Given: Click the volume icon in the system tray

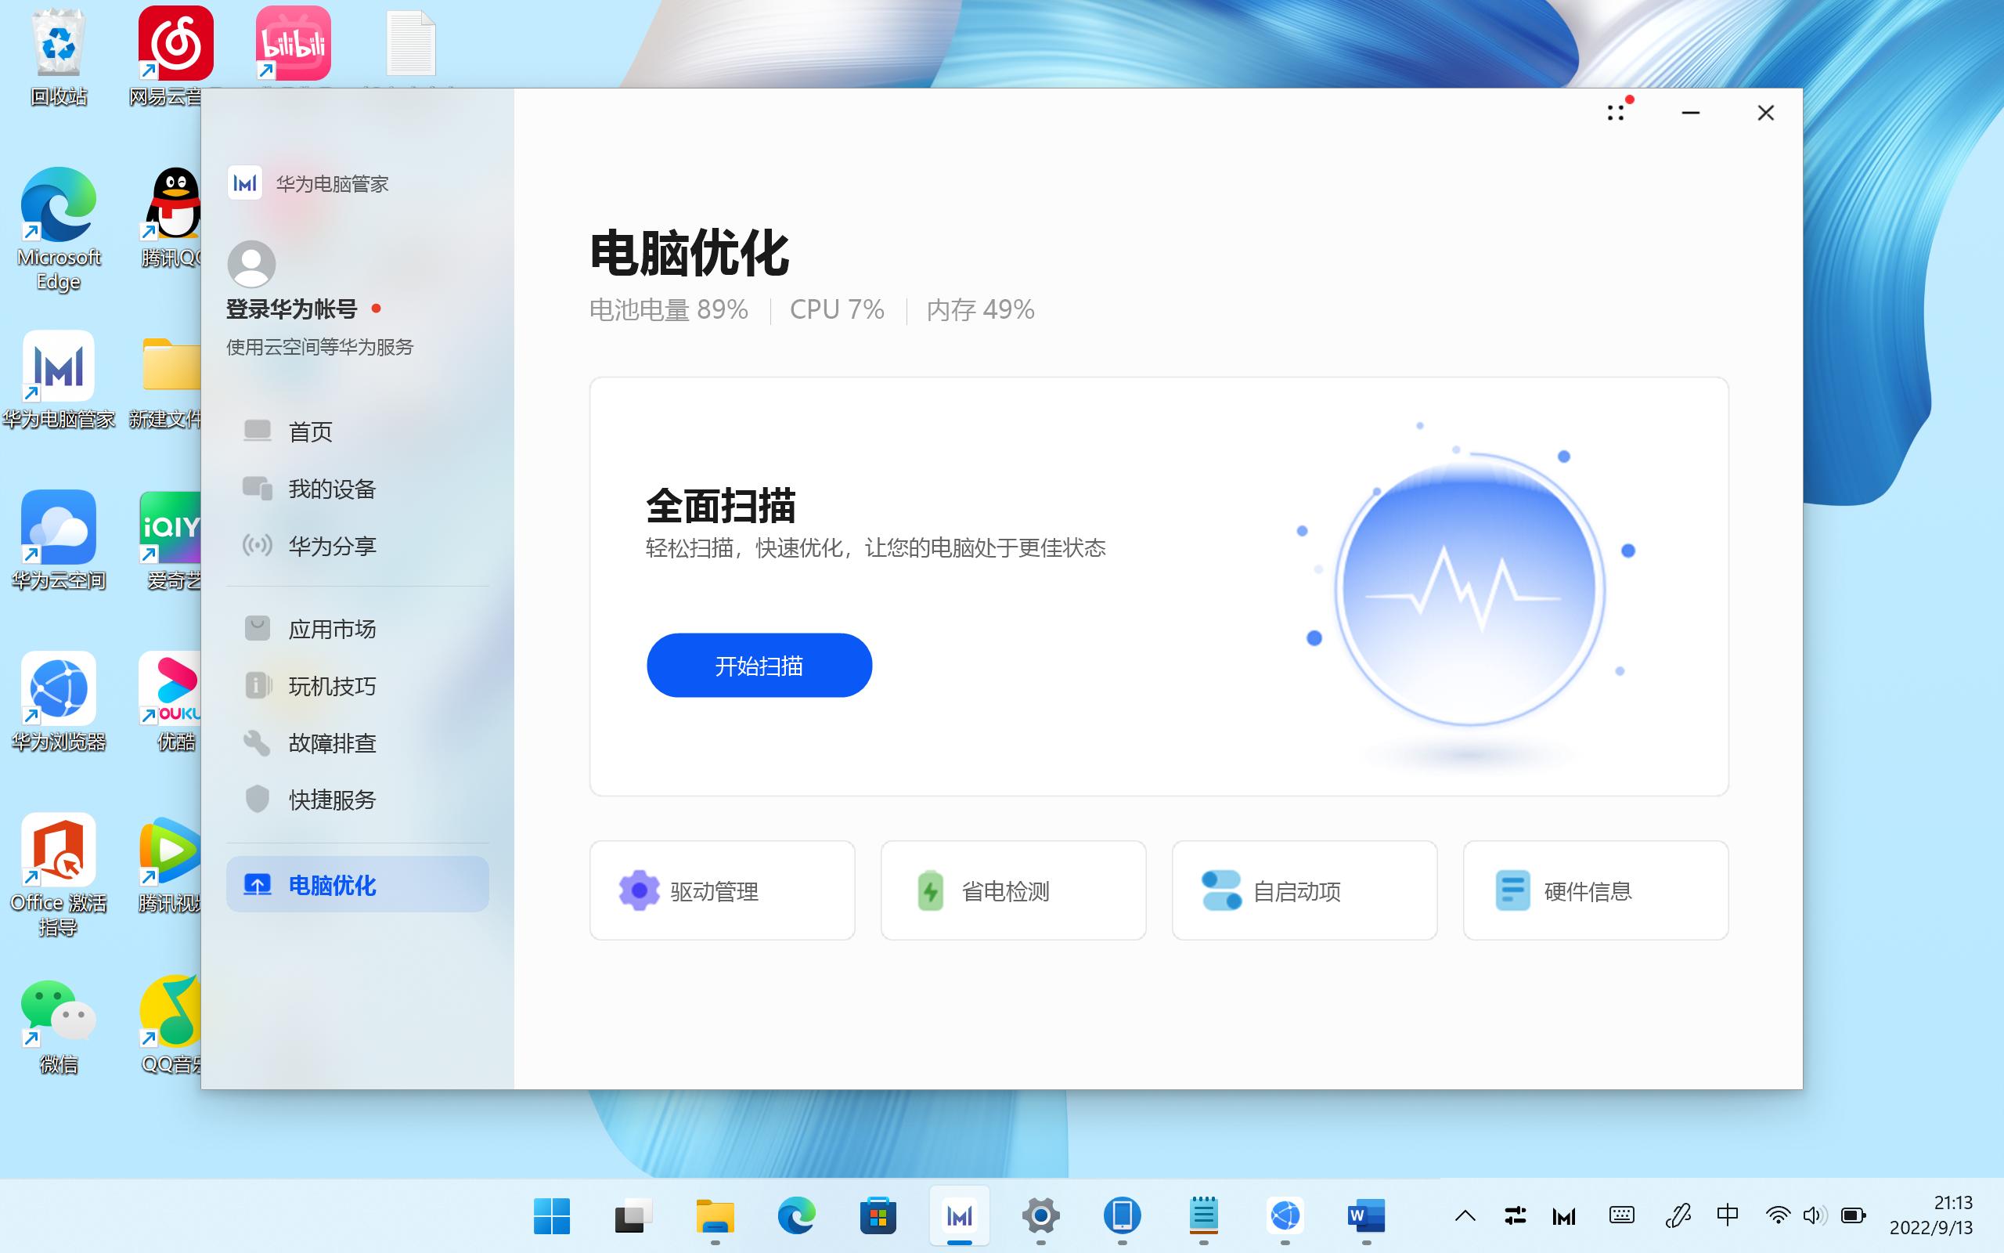Looking at the screenshot, I should 1813,1215.
